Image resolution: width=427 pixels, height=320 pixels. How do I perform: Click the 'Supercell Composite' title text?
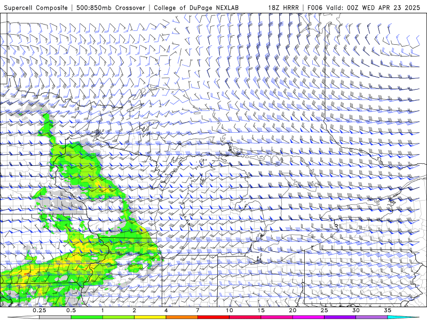(36, 7)
